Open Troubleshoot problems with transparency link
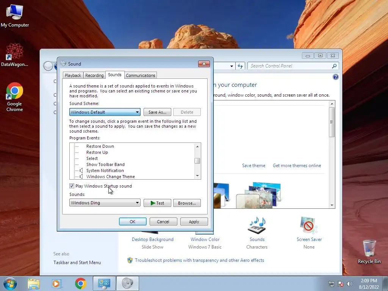The image size is (388, 291). coord(199,260)
